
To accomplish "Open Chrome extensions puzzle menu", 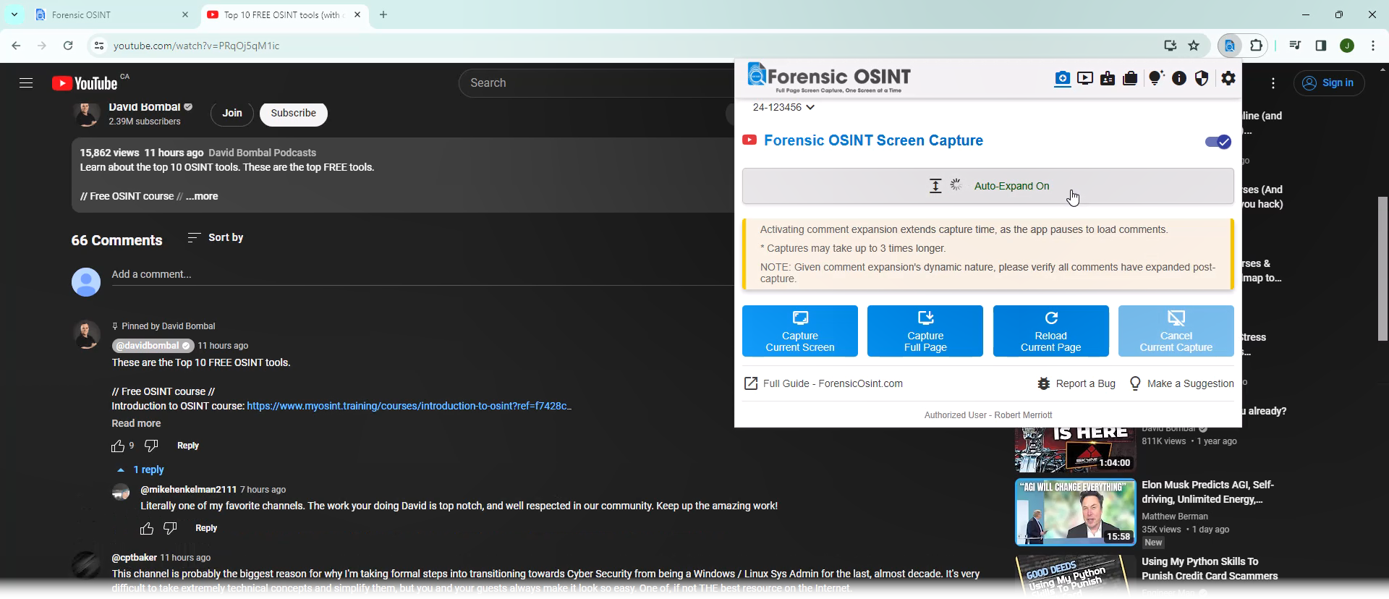I will 1257,46.
